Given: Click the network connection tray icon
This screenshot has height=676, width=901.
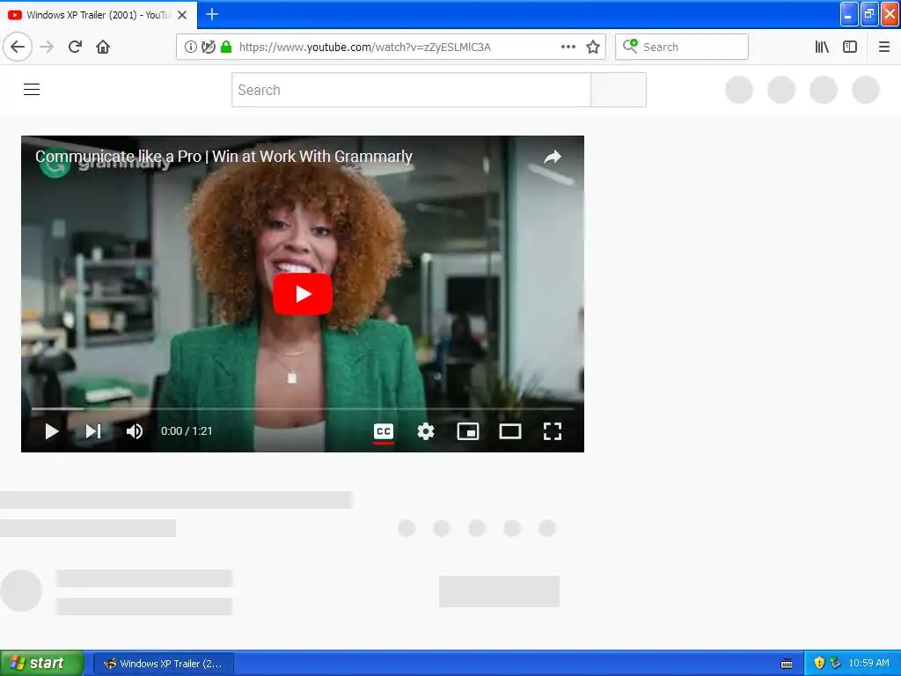Looking at the screenshot, I should 836,664.
